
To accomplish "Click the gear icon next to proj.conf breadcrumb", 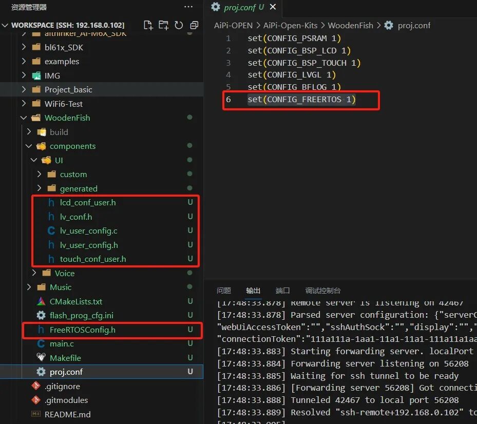I will point(389,25).
